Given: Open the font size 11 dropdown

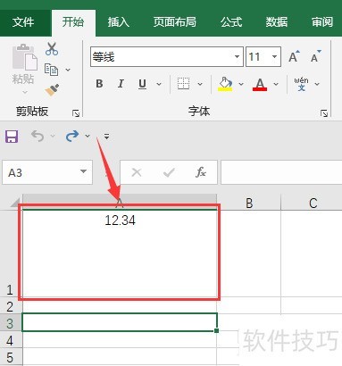Looking at the screenshot, I should pyautogui.click(x=274, y=56).
